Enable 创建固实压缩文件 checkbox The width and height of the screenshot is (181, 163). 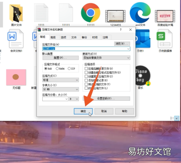(86, 76)
